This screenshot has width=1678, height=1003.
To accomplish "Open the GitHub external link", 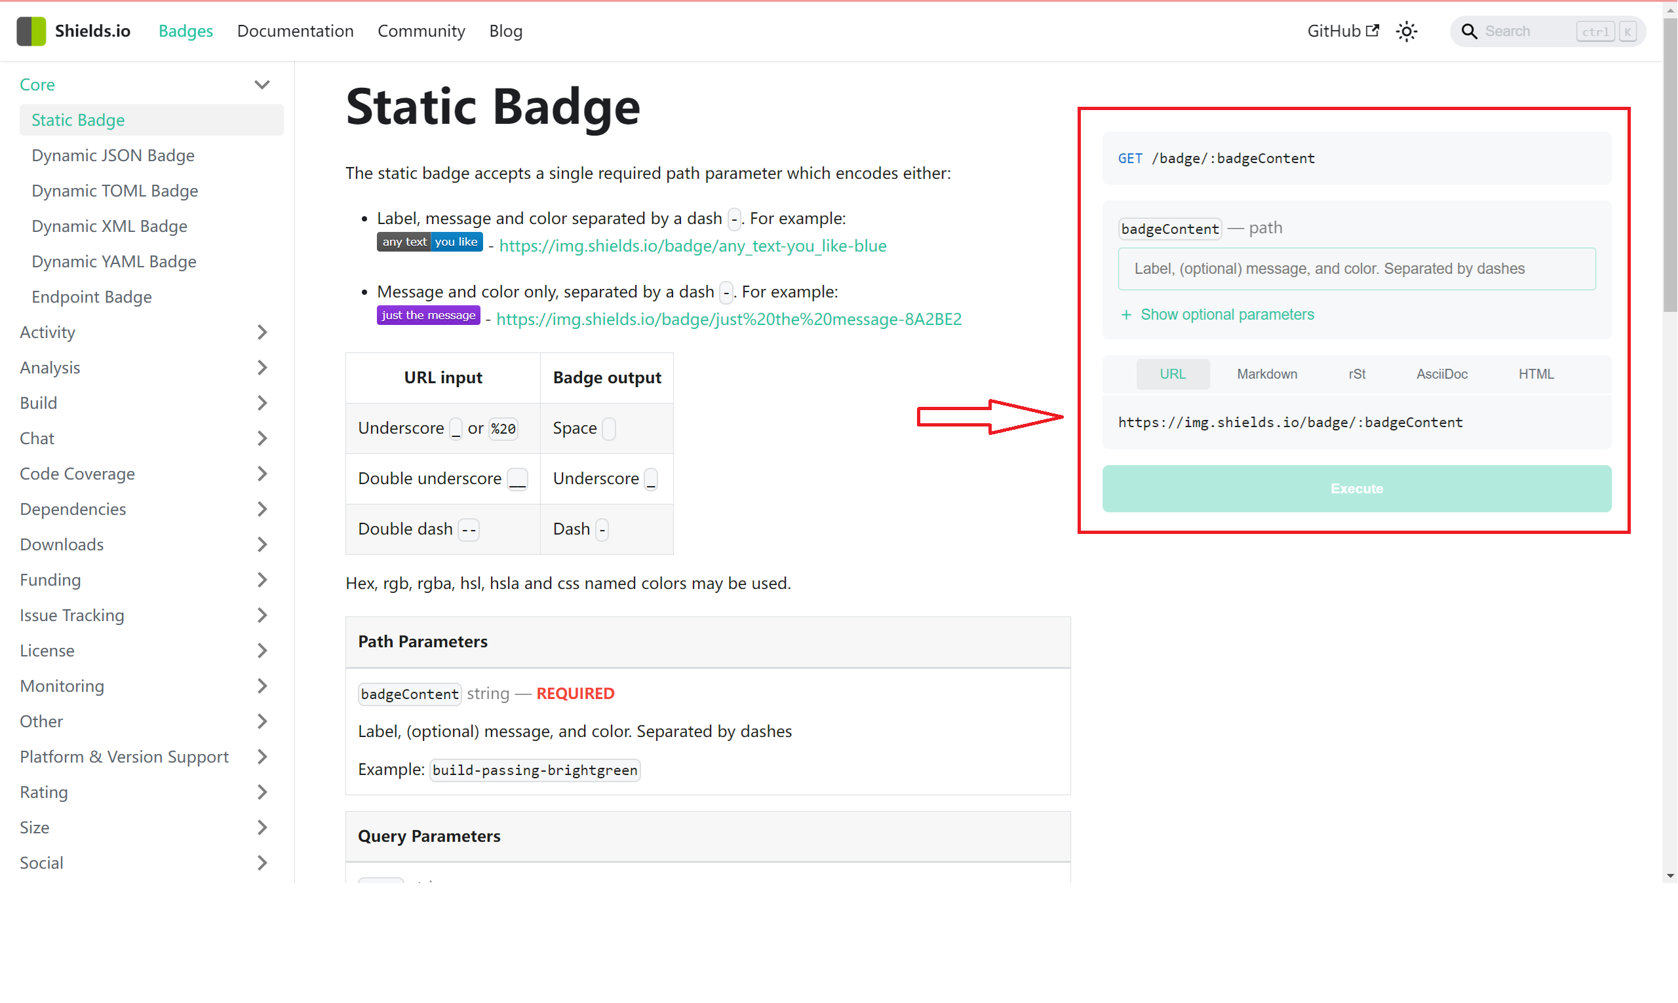I will 1342,31.
